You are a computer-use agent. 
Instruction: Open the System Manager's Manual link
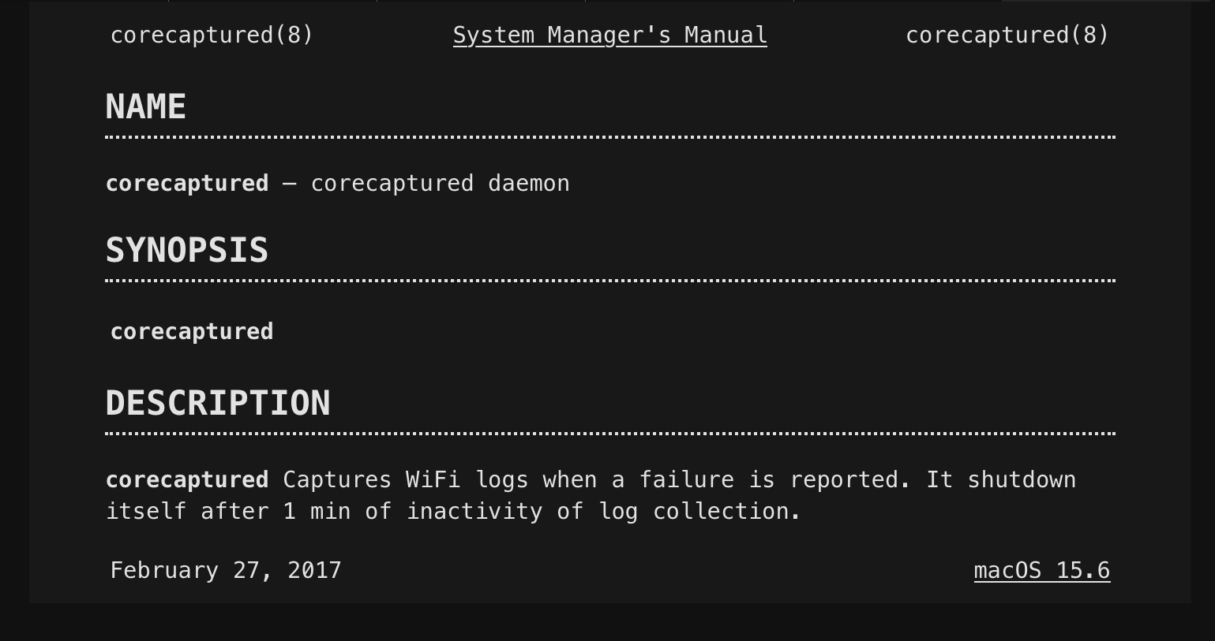pos(609,35)
